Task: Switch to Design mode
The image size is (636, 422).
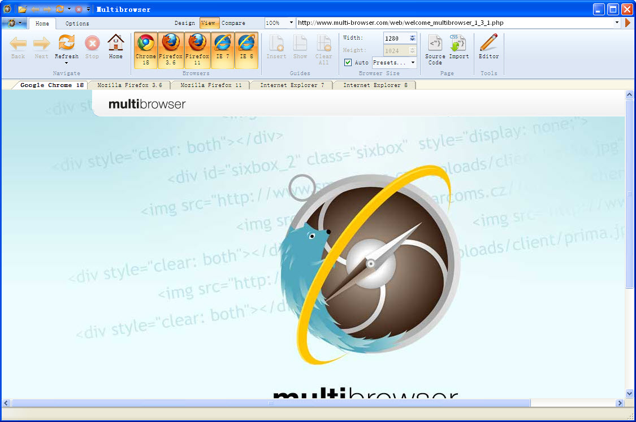Action: coord(184,23)
